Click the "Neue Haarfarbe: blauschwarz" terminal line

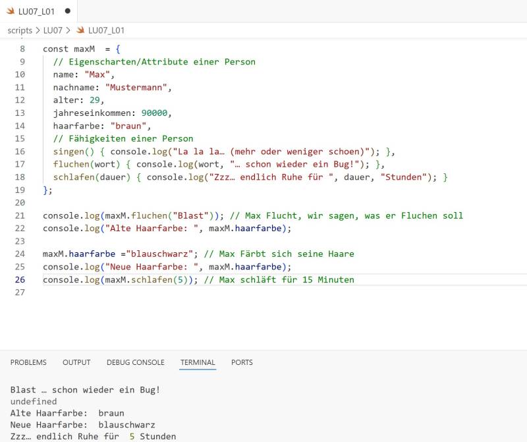pos(82,426)
